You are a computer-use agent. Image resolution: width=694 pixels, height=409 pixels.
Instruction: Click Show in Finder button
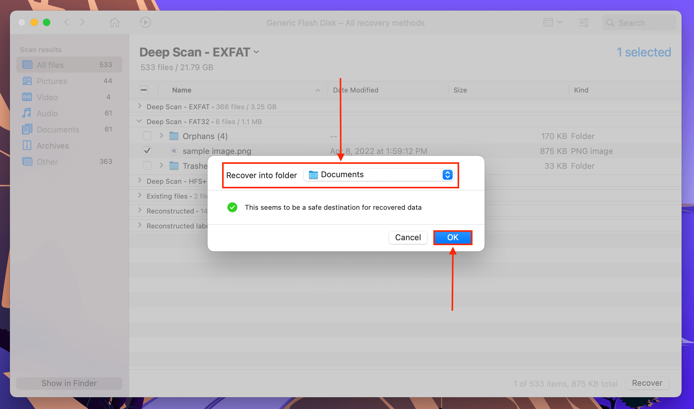pos(69,383)
